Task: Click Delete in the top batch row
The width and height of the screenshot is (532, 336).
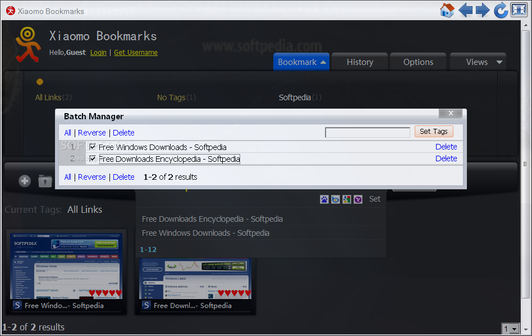Action: (x=123, y=133)
